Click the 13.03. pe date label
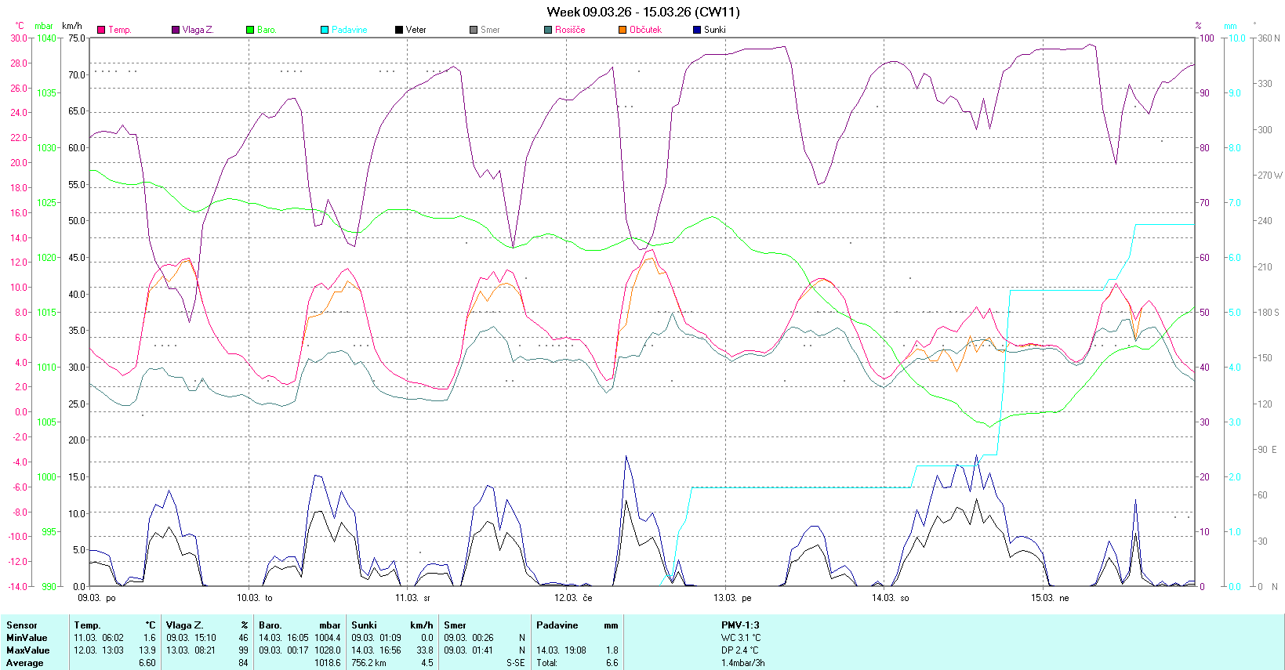1285x670 pixels. (732, 598)
